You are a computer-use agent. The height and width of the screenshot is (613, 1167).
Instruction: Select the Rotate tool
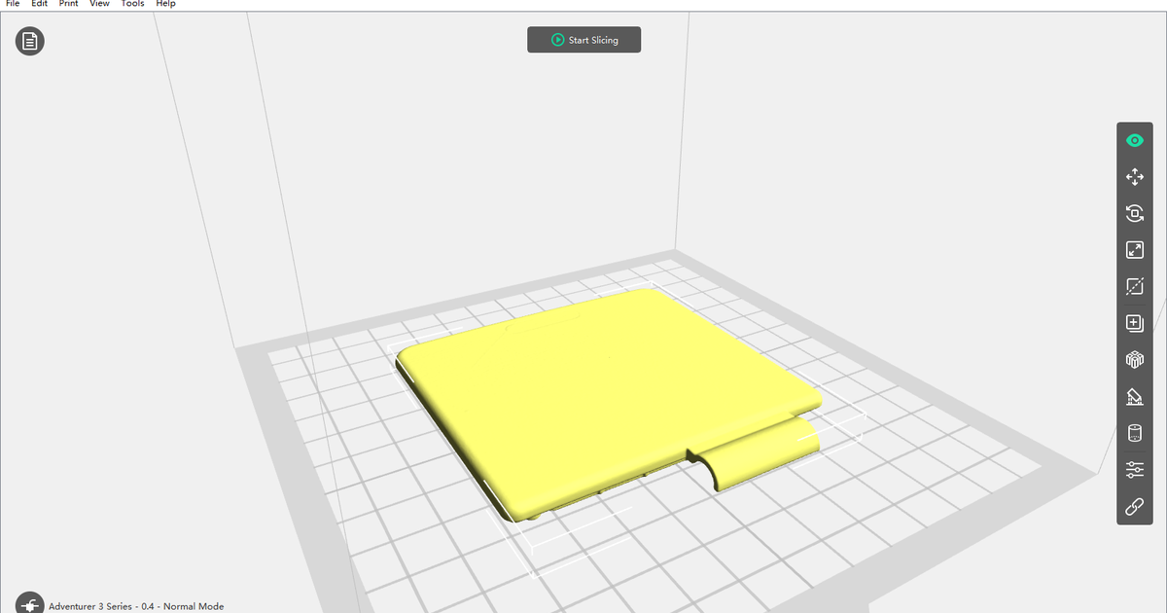(1134, 213)
